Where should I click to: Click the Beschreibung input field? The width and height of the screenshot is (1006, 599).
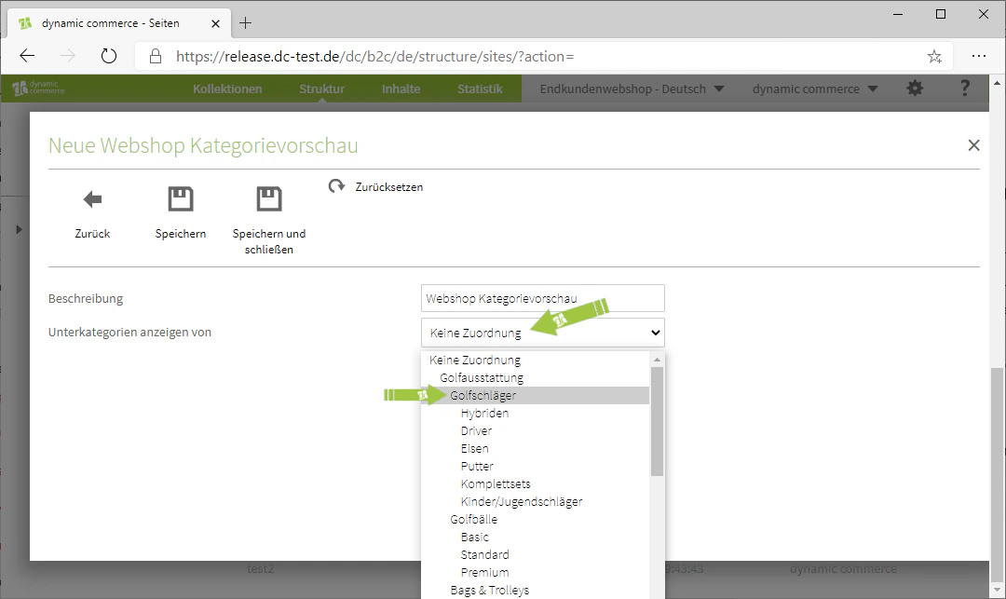click(543, 298)
